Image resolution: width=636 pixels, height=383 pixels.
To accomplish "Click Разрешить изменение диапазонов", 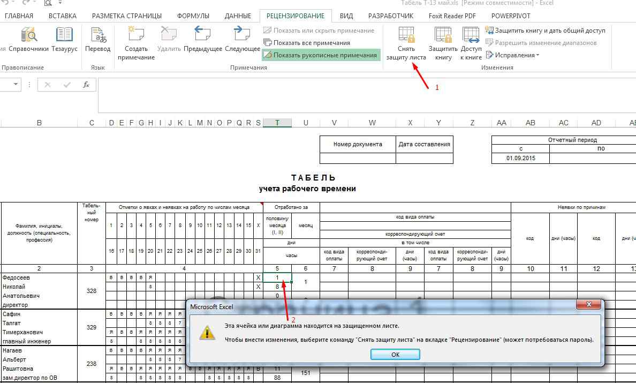I will [x=541, y=43].
